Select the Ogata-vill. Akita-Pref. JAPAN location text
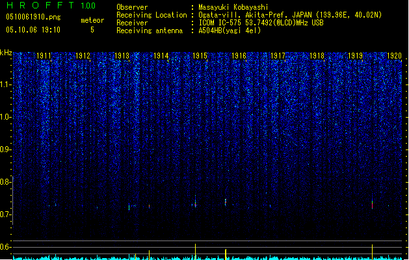This screenshot has width=409, height=260. tap(290, 15)
